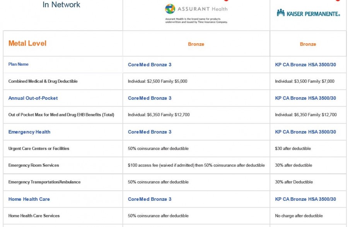
Task: Click the red remove dot above Kaiser Permanente
Action: 338,1
